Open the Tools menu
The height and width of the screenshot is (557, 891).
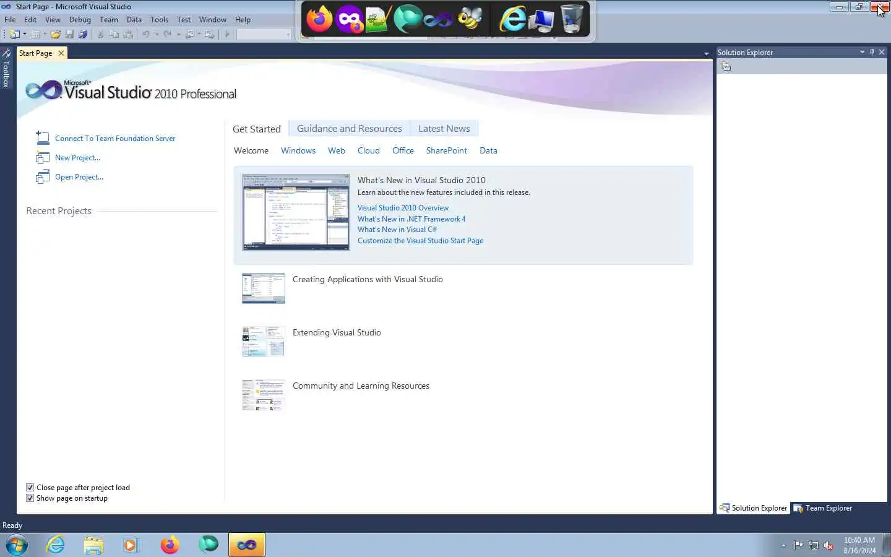click(x=159, y=20)
